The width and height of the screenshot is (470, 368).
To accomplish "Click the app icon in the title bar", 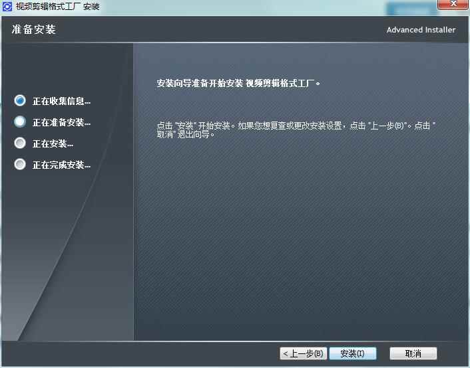I will (x=7, y=6).
